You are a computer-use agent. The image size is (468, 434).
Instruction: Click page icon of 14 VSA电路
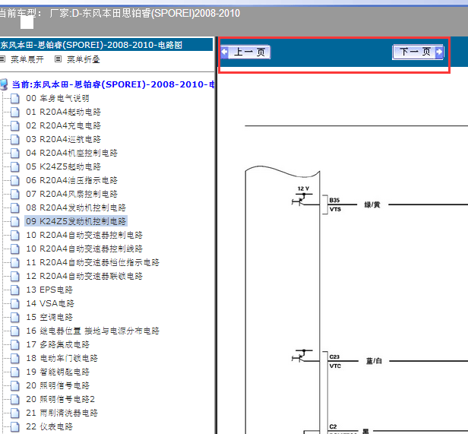[x=15, y=304]
